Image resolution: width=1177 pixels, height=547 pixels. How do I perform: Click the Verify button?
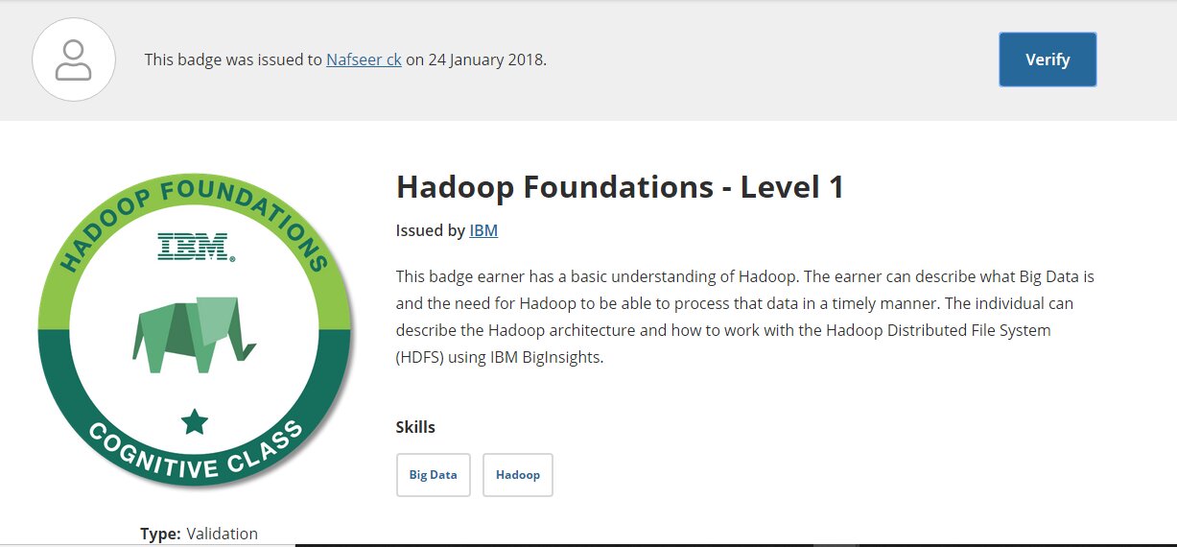point(1048,59)
